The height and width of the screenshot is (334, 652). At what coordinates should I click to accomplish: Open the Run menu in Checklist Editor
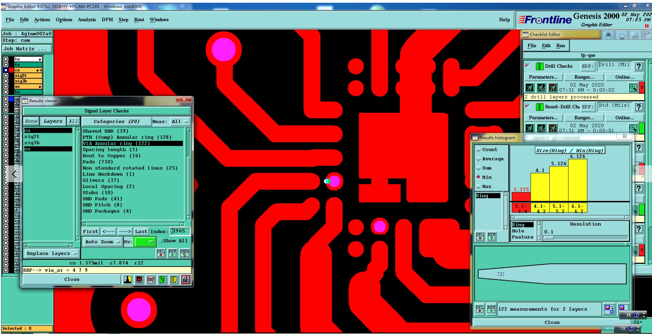point(561,46)
